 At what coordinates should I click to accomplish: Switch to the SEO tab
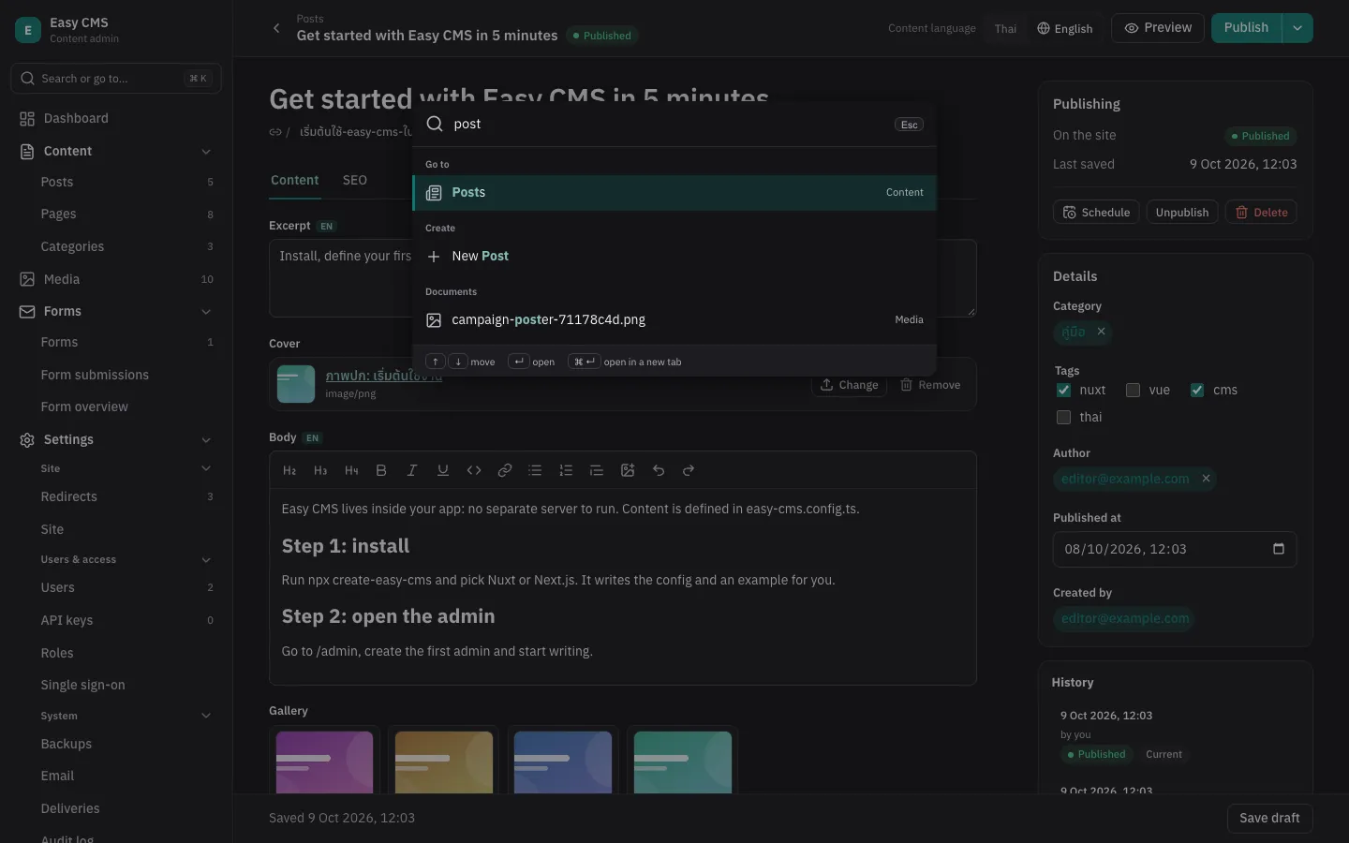pos(355,180)
